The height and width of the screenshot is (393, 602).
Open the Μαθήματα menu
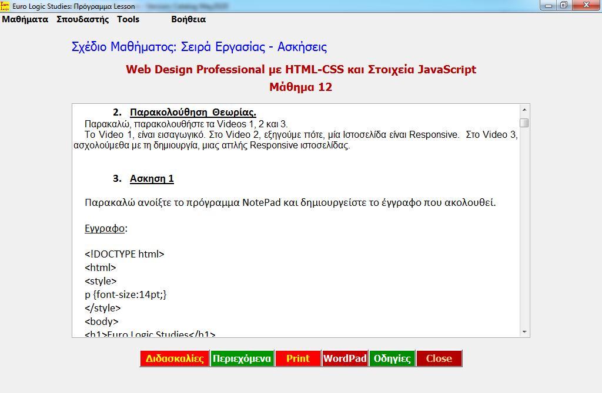[x=25, y=19]
